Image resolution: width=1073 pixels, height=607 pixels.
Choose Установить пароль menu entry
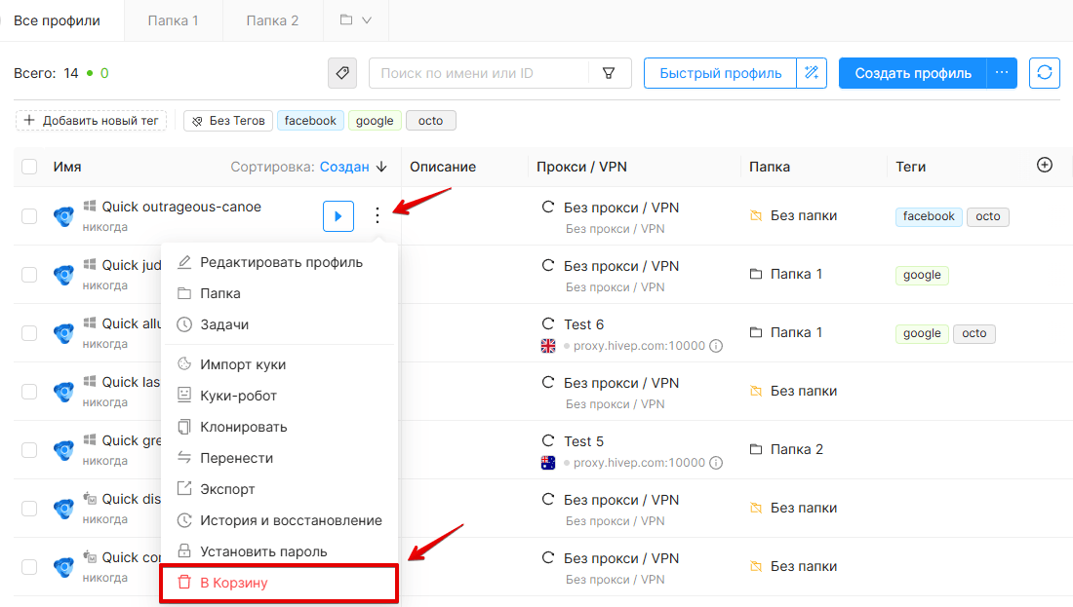(279, 551)
